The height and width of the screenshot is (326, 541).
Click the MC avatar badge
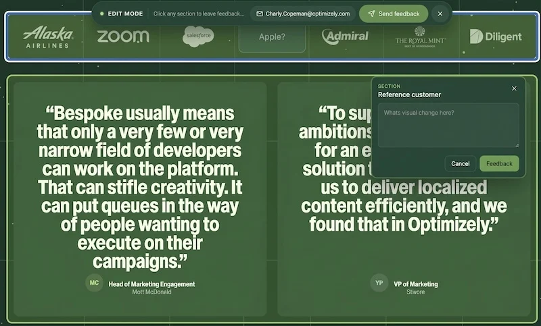point(94,283)
